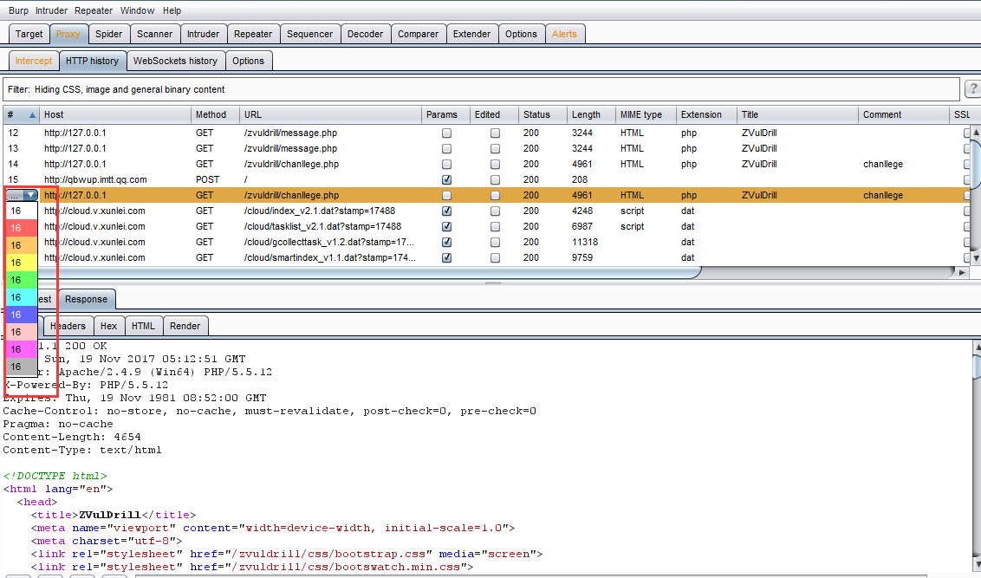Switch to the Headers view tab
The width and height of the screenshot is (981, 578).
tap(68, 326)
